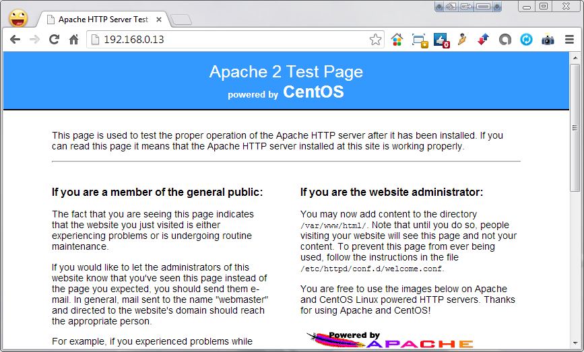Click last round button in title bar toolbar
584x352 pixels.
[497, 7]
